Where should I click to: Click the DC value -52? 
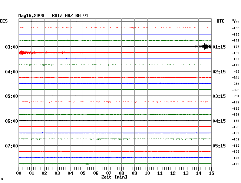(237, 71)
